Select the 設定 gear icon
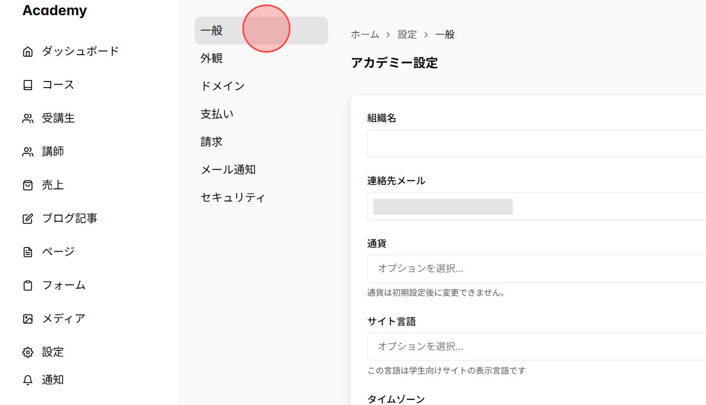Viewport: 706px width, 405px height. (28, 351)
